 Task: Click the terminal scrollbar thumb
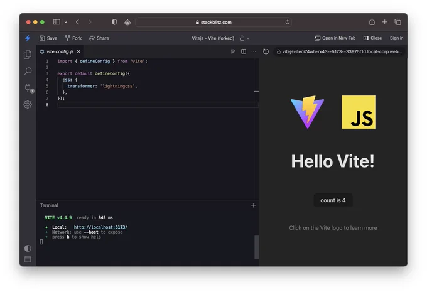pos(257,247)
